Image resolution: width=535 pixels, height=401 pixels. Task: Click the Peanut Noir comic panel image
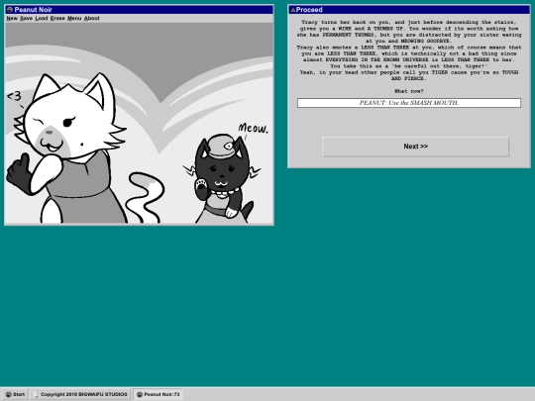[140, 123]
